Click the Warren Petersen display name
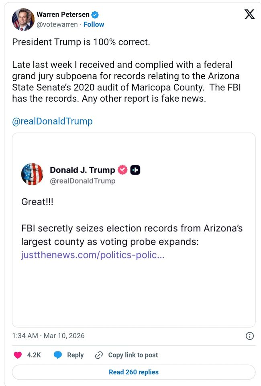Image resolution: width=261 pixels, height=386 pixels. (x=63, y=15)
